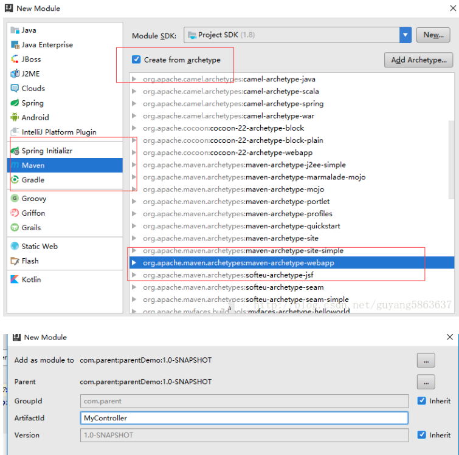
Task: Click Add Archetype... button
Action: [419, 60]
